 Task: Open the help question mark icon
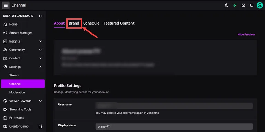point(227,6)
